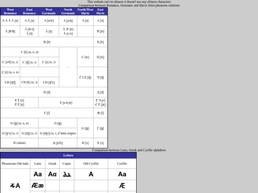
Task: Click the Latin 'F [f]' cell
Action: click(x=47, y=113)
